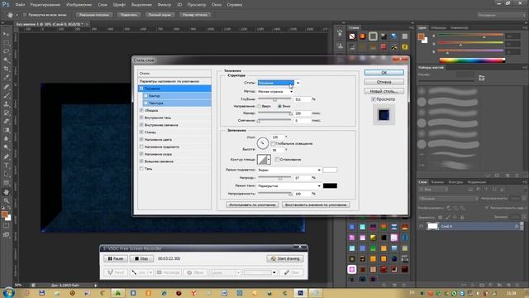Open the brush presets folder icon
529x298 pixels.
point(481,78)
